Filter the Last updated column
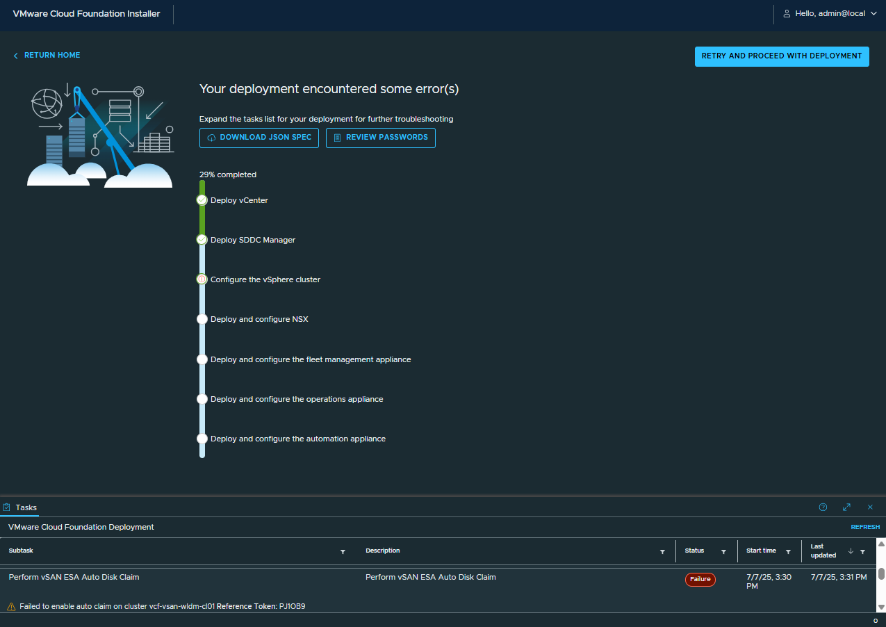 pyautogui.click(x=862, y=551)
